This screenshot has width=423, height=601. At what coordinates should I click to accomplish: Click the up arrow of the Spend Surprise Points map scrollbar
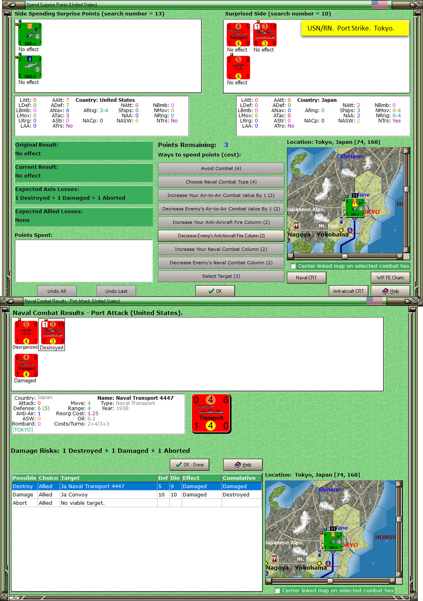pyautogui.click(x=406, y=151)
